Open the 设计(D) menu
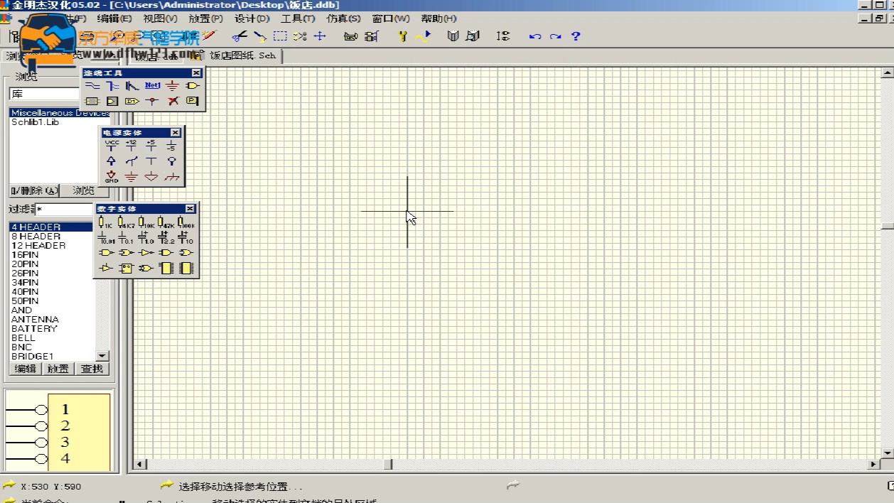This screenshot has width=894, height=503. [252, 18]
